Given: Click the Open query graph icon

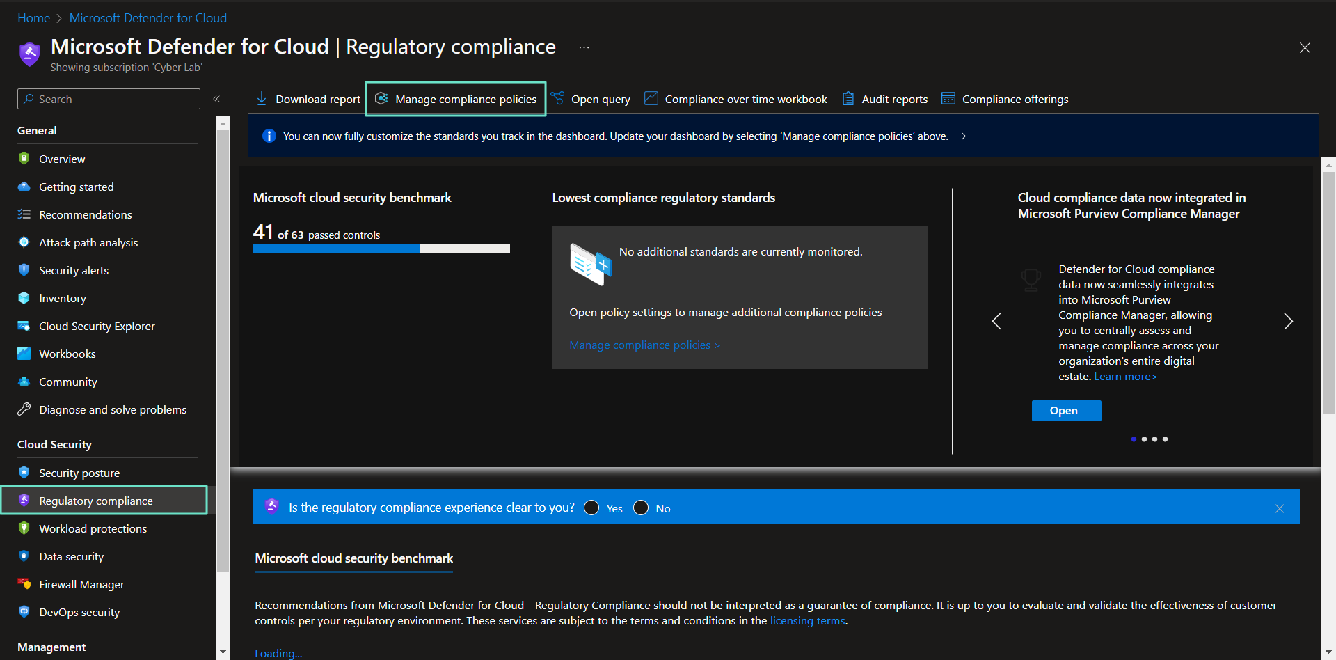Looking at the screenshot, I should pyautogui.click(x=557, y=98).
